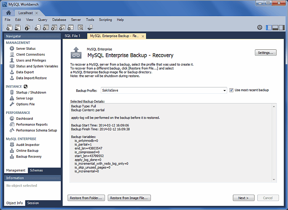Open the Tools menu

tap(90, 20)
